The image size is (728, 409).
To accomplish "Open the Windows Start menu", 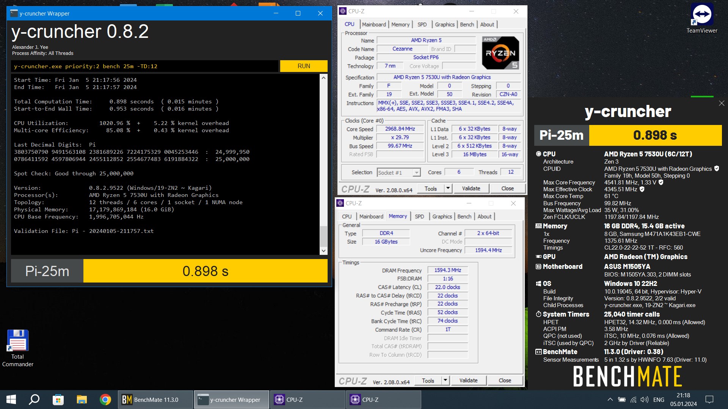I will pos(11,400).
